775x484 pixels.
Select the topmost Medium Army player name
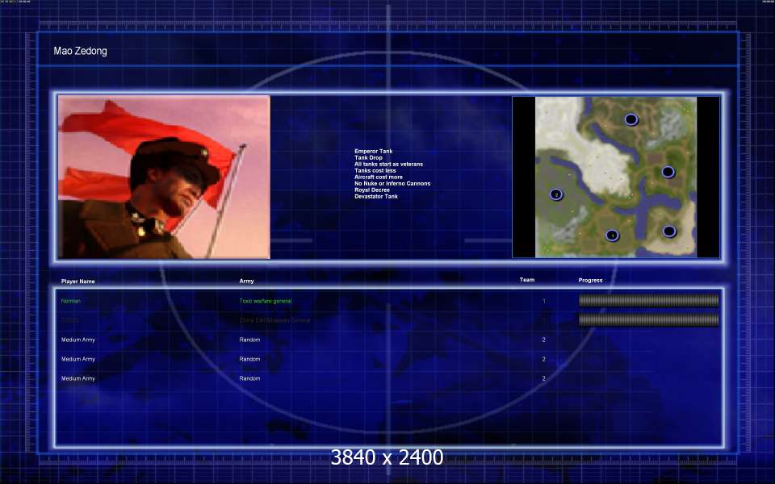[78, 340]
